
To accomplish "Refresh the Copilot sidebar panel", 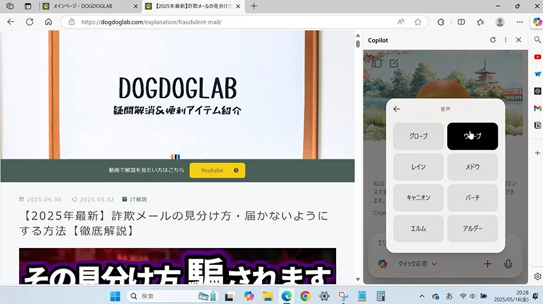I will 492,40.
